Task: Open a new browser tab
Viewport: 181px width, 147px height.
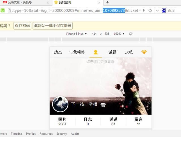Action: (x=107, y=2)
